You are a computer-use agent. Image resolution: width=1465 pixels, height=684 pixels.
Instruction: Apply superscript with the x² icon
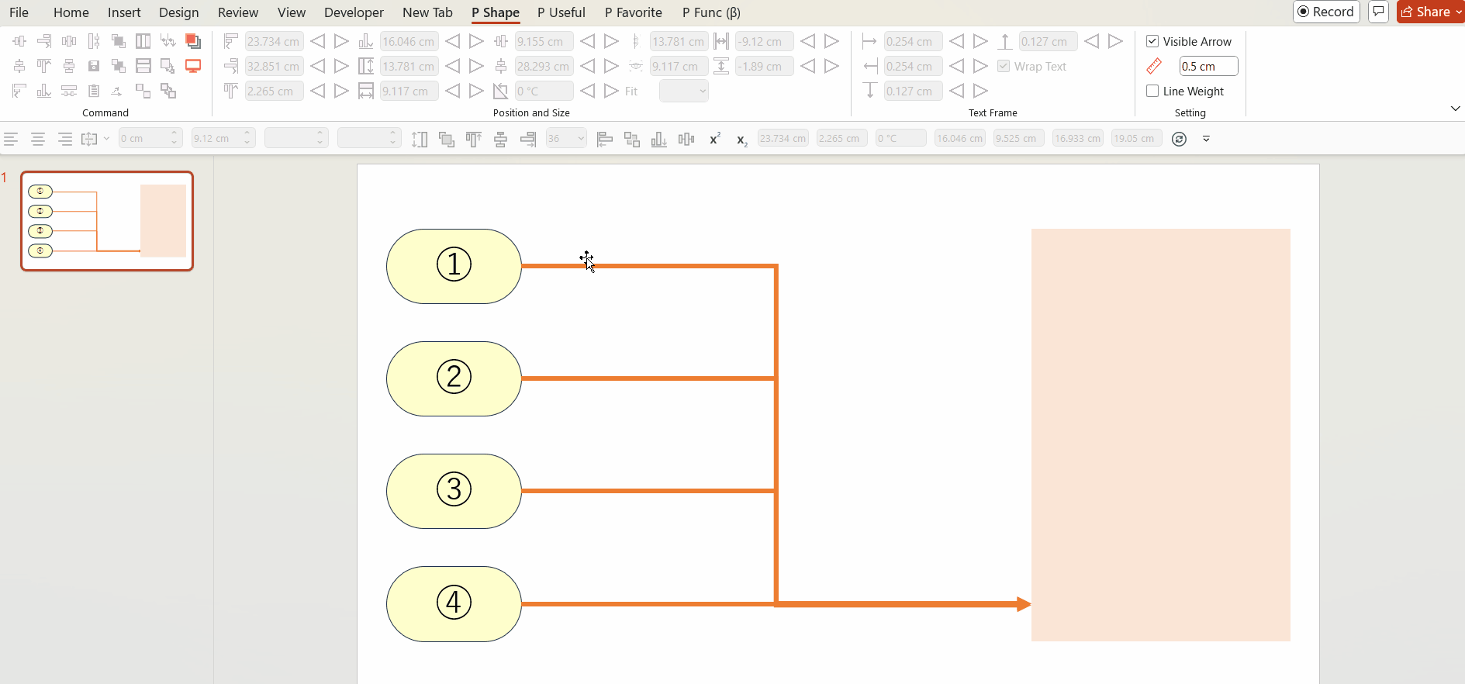(x=714, y=139)
